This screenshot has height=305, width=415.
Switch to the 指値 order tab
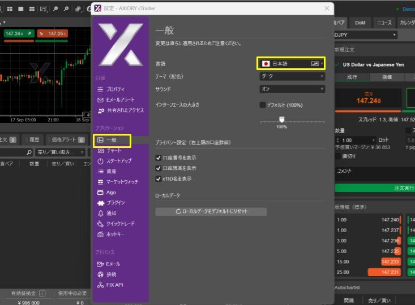(387, 77)
